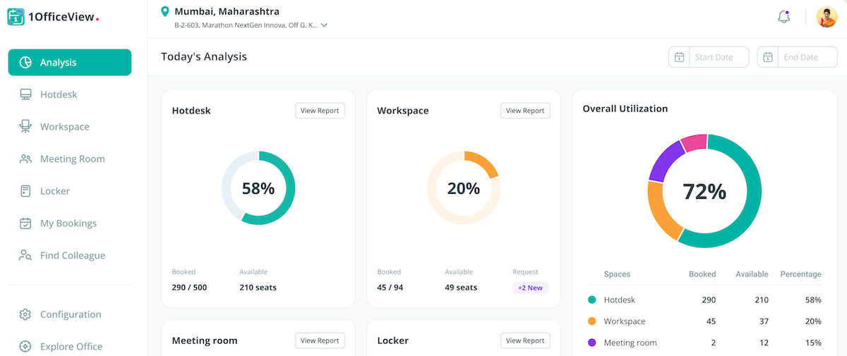Click the Explore Office icon

[x=25, y=346]
